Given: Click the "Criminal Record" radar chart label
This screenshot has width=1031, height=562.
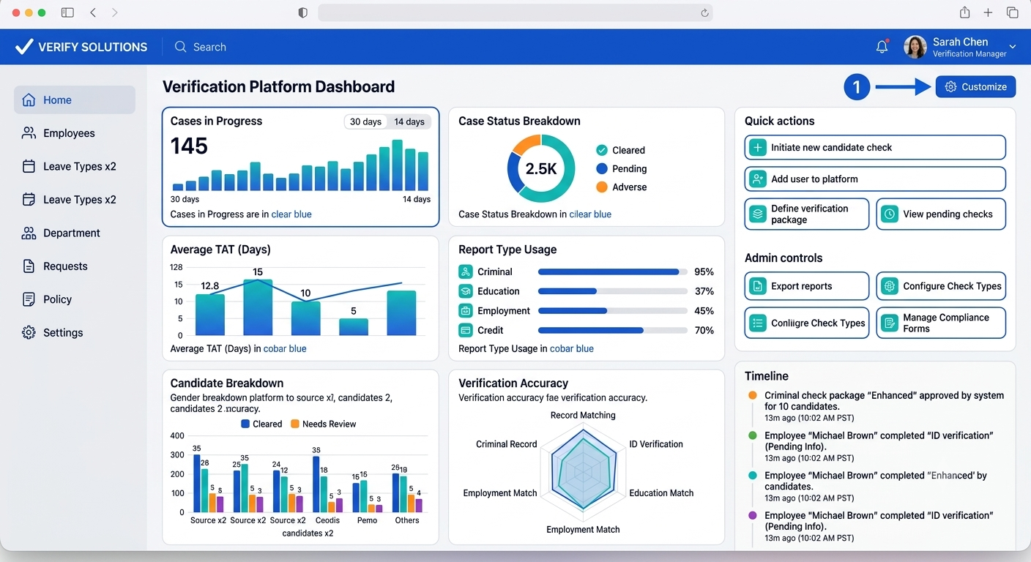Looking at the screenshot, I should pyautogui.click(x=507, y=444).
